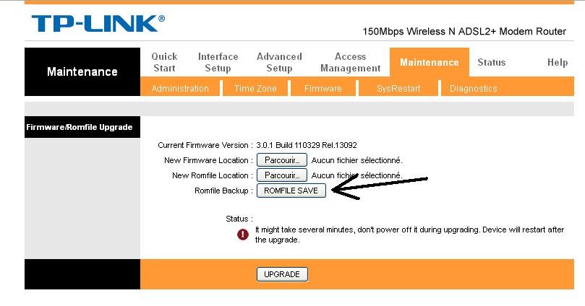Click the TP-LINK logo
Image resolution: width=585 pixels, height=306 pixels.
point(98,23)
